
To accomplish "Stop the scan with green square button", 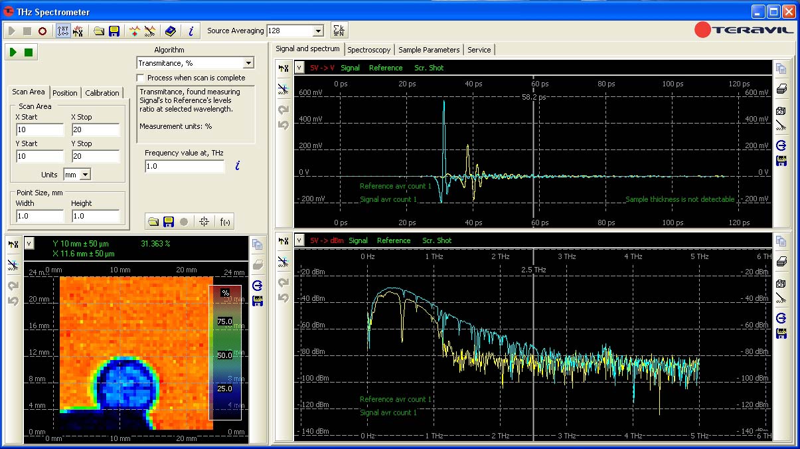I will click(x=28, y=52).
